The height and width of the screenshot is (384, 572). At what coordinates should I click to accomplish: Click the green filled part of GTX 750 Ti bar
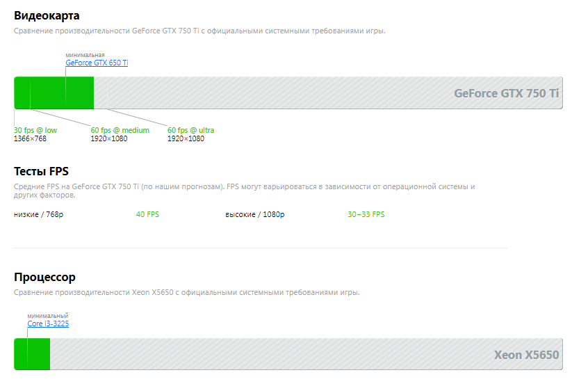[54, 93]
